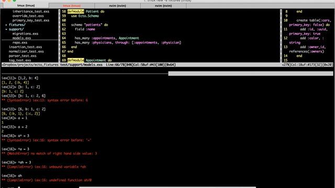Click the Dropbox/projects/ecto_fixtures path in status line
The image size is (335, 188).
pos(30,65)
